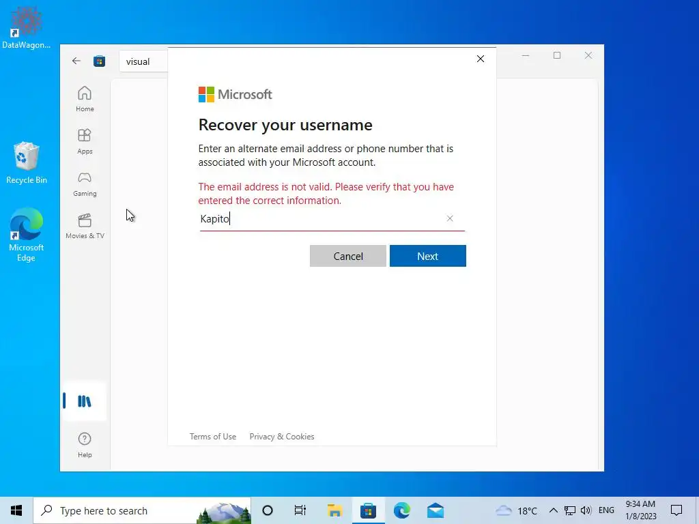This screenshot has height=524, width=699.
Task: Open the Movies & TV section
Action: (85, 227)
